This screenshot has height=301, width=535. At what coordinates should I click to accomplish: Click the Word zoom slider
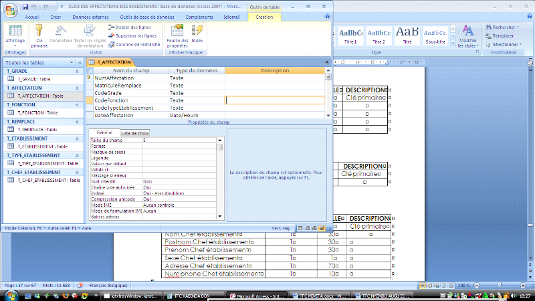[500, 286]
